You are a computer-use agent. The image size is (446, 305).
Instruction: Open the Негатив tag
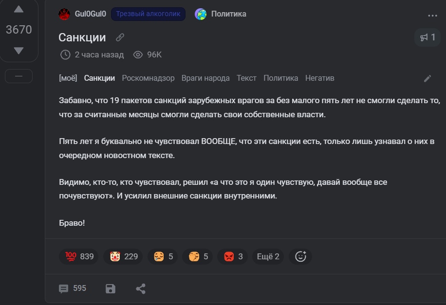(320, 78)
